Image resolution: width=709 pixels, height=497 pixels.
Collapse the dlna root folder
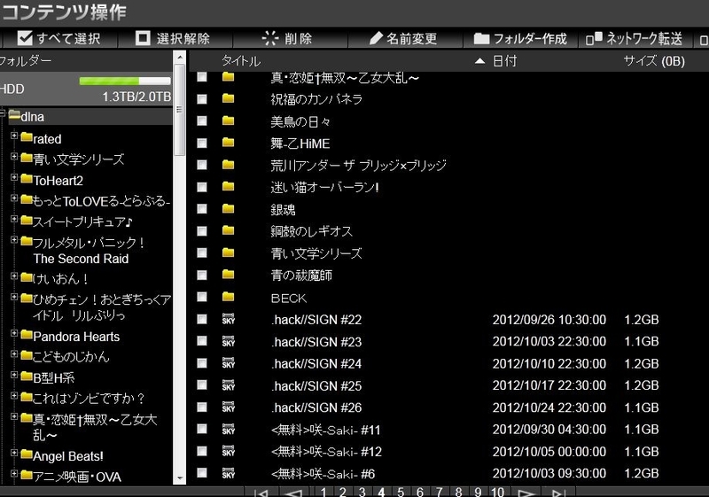[3, 113]
